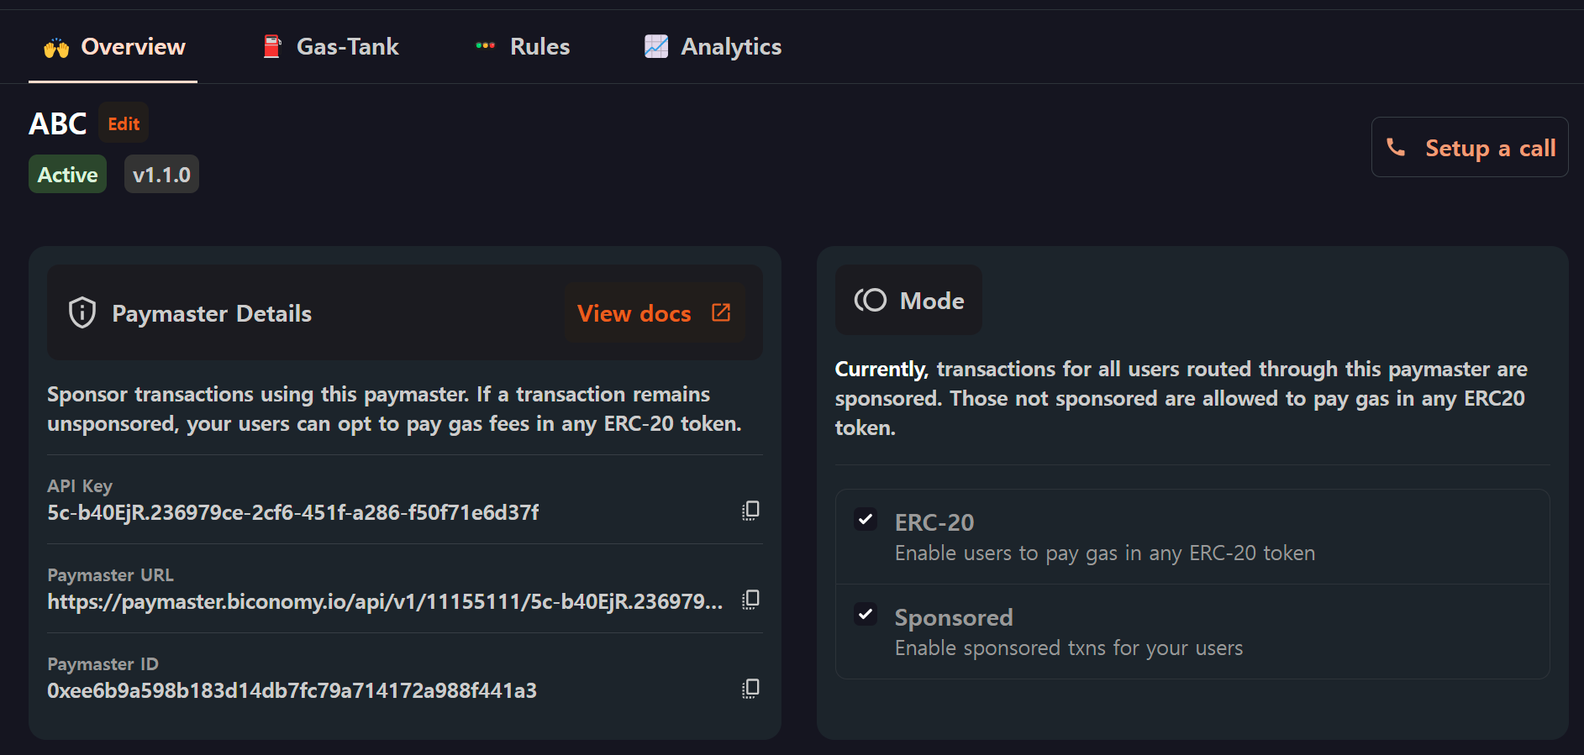Click the chart icon on Analytics tab
Image resolution: width=1584 pixels, height=755 pixels.
coord(656,46)
